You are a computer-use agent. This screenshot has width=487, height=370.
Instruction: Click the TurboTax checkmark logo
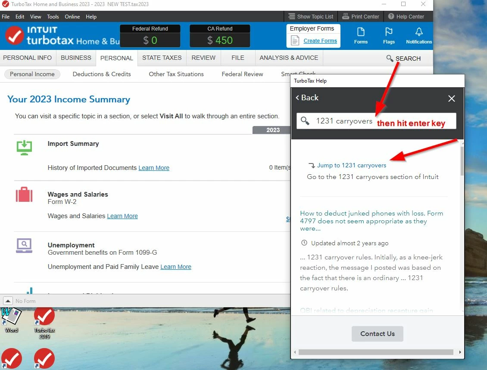(x=14, y=35)
